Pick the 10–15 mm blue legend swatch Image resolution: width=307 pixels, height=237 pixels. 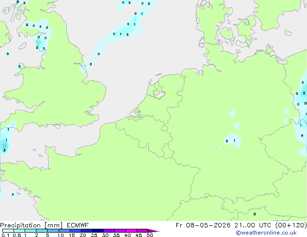[x=64, y=231]
